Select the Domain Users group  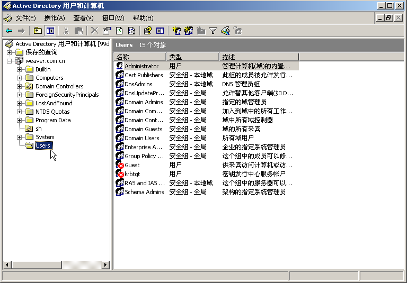click(206, 138)
